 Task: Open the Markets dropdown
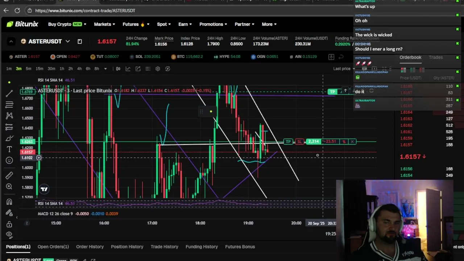click(x=104, y=24)
